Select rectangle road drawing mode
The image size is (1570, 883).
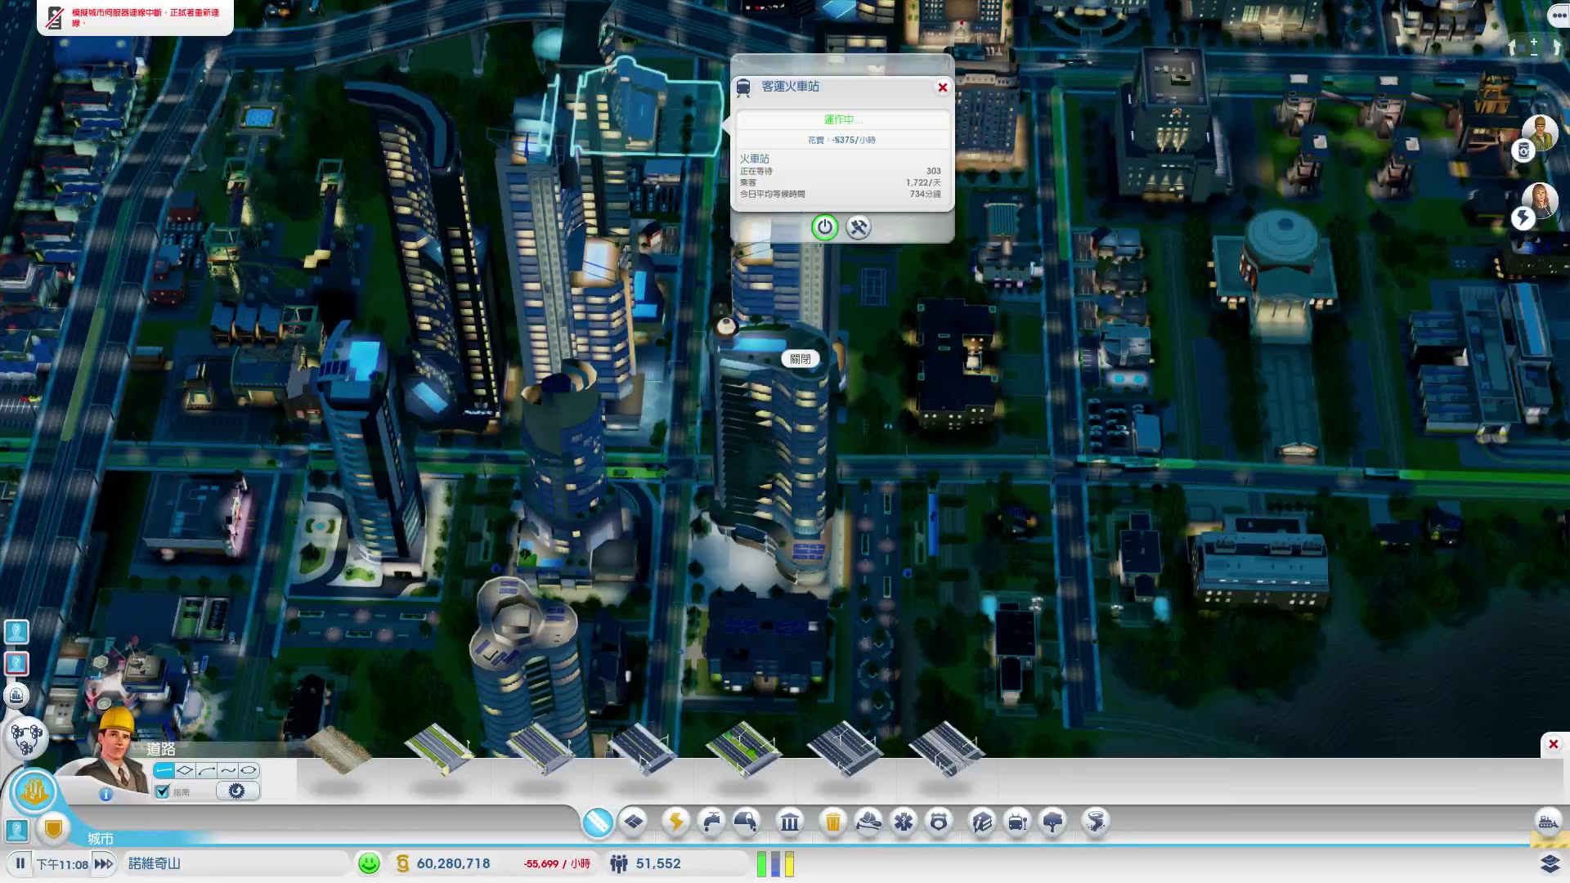(185, 770)
